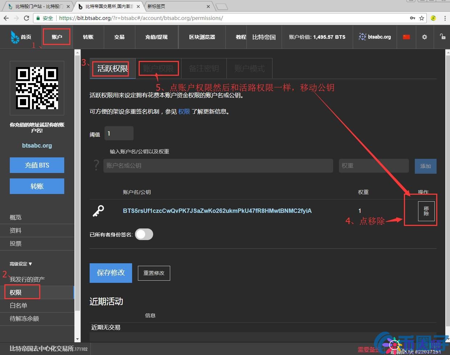Click the Chinese flag language icon
Viewport: 450px width, 355px height.
coord(406,37)
